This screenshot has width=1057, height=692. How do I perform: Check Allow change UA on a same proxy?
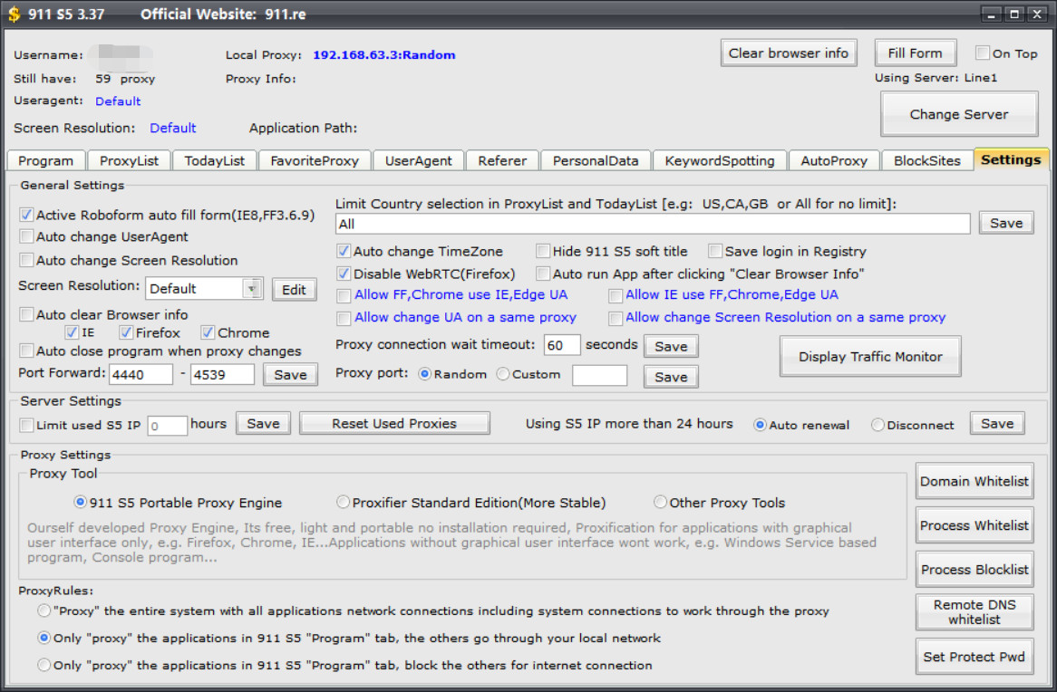click(344, 318)
